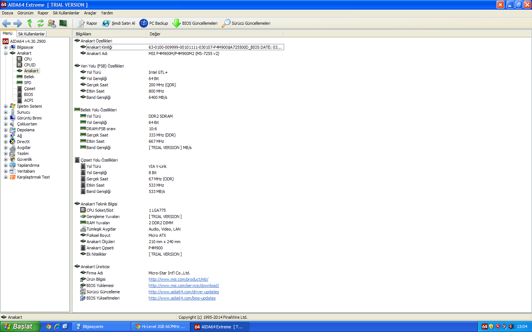Open the Araçlar menu
The height and width of the screenshot is (332, 532).
tap(90, 13)
